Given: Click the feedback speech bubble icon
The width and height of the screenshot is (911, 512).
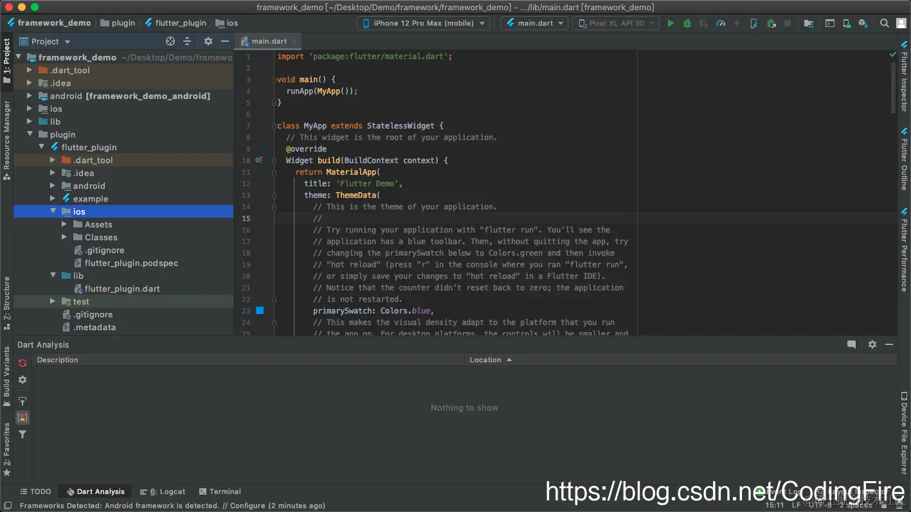Looking at the screenshot, I should (852, 344).
